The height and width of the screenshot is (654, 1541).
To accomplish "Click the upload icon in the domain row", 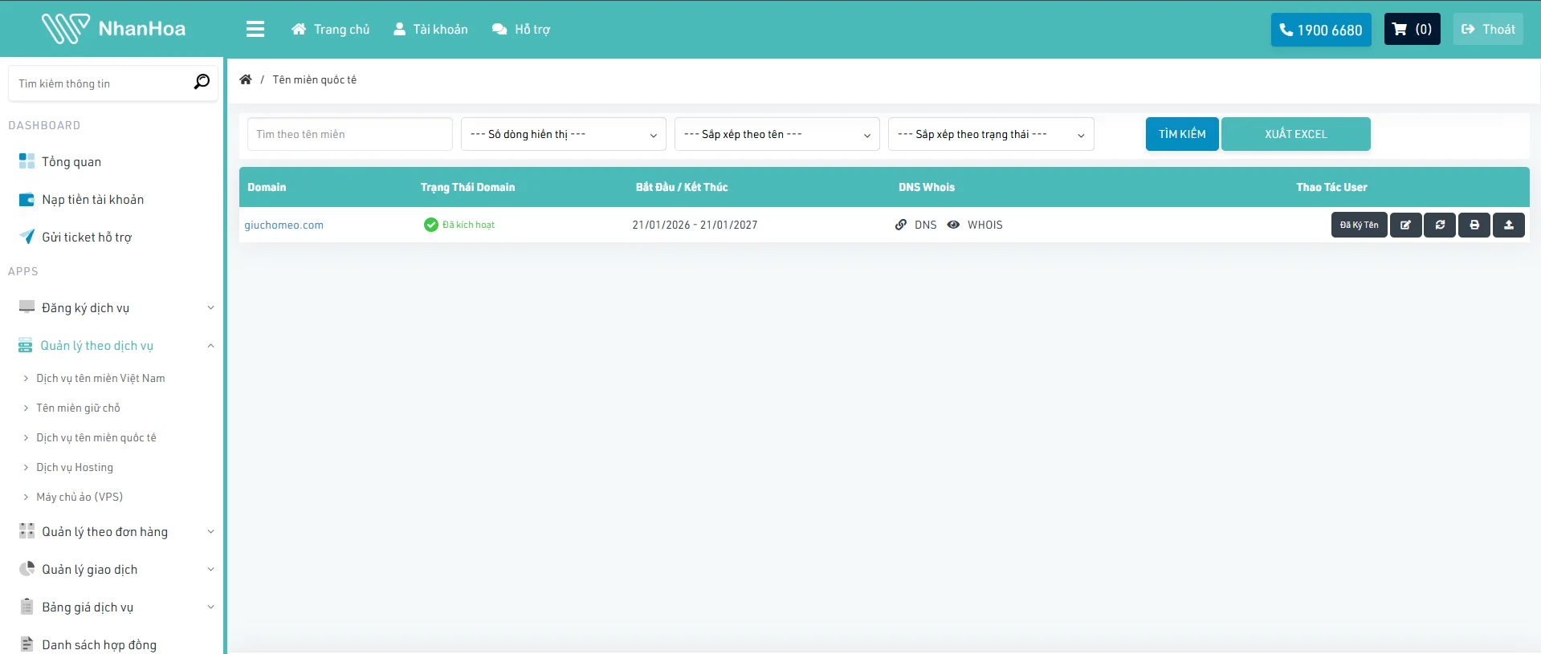I will (x=1509, y=225).
